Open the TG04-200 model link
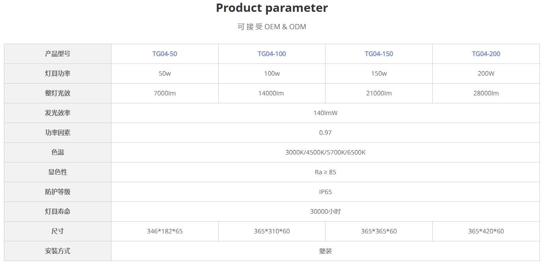Screen dimensions: 543x265 point(486,54)
